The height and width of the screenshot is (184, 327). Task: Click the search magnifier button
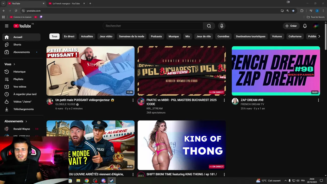point(209,26)
